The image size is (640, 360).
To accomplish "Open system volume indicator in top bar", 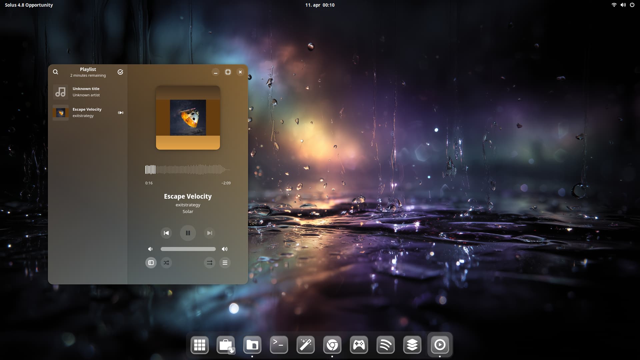I will (x=623, y=5).
